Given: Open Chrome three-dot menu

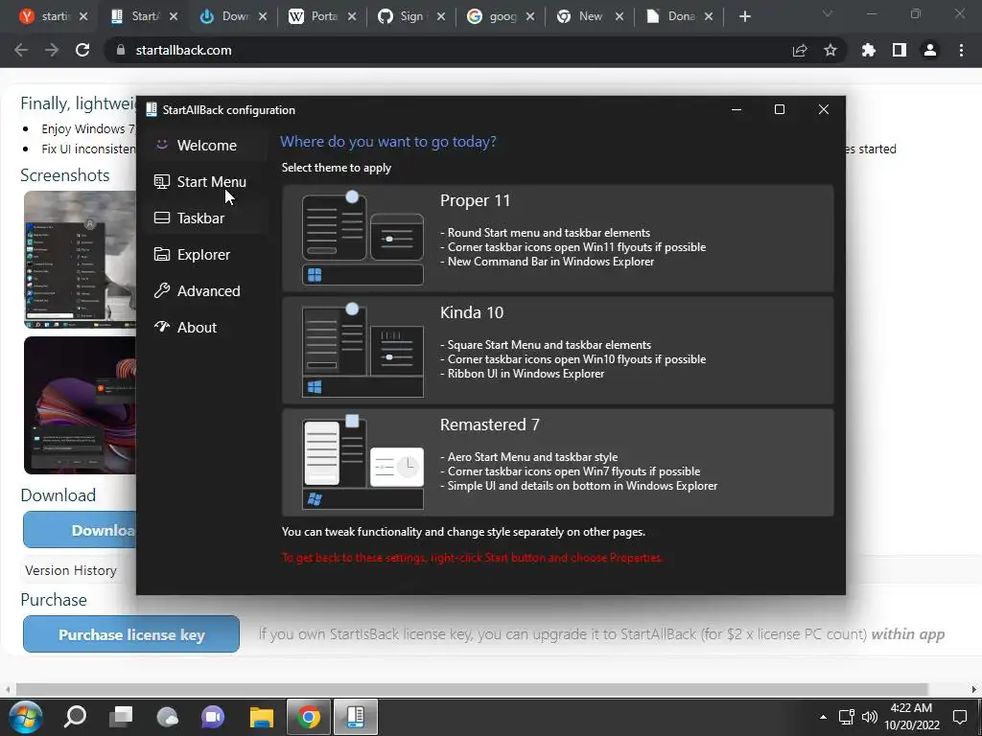Looking at the screenshot, I should pos(961,50).
